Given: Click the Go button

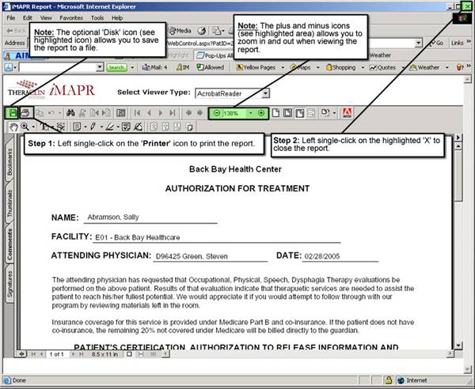Looking at the screenshot, I should [436, 43].
